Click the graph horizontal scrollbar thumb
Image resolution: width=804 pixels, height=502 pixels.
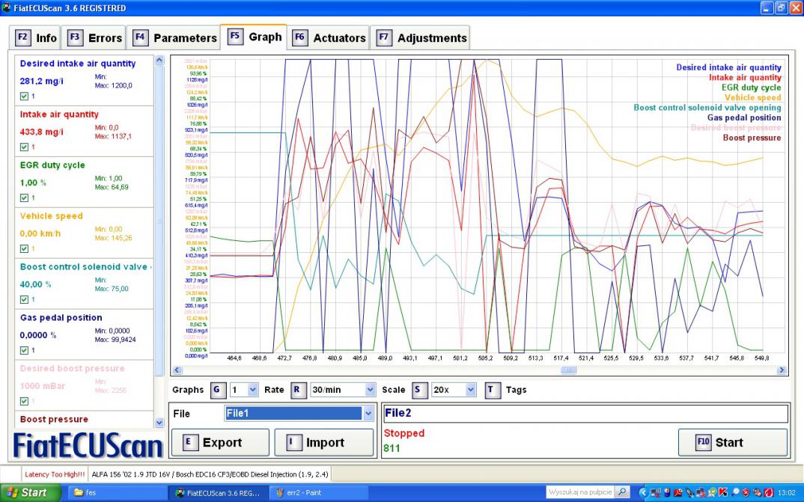click(569, 370)
